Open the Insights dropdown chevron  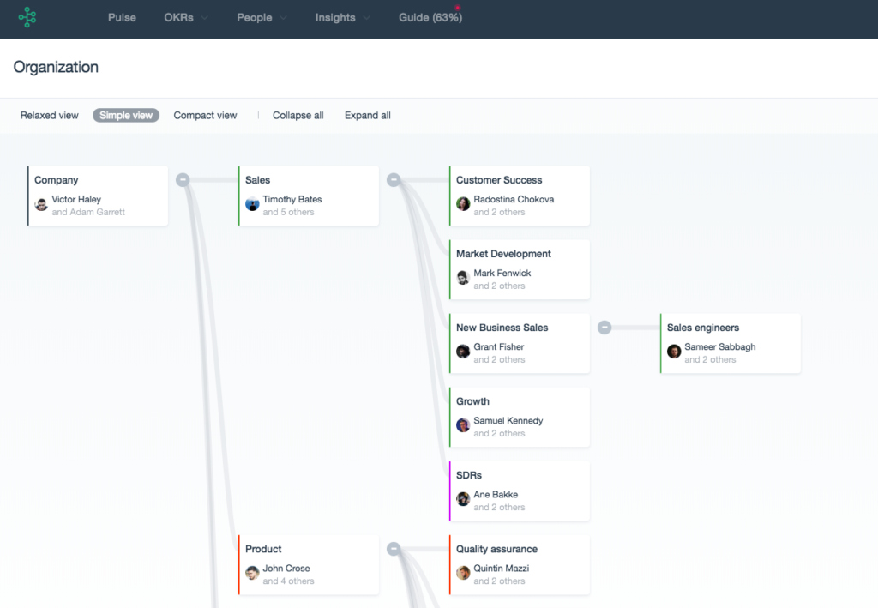click(x=367, y=18)
